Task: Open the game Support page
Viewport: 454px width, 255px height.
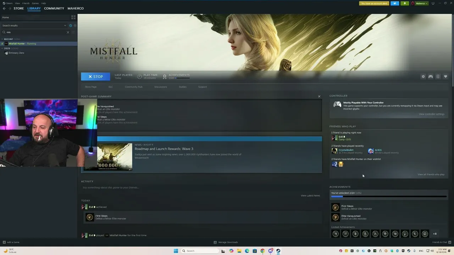Action: tap(203, 87)
